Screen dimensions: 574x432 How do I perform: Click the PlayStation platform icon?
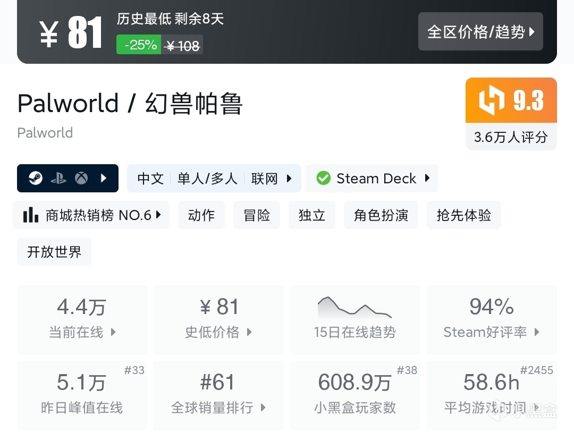pos(58,179)
